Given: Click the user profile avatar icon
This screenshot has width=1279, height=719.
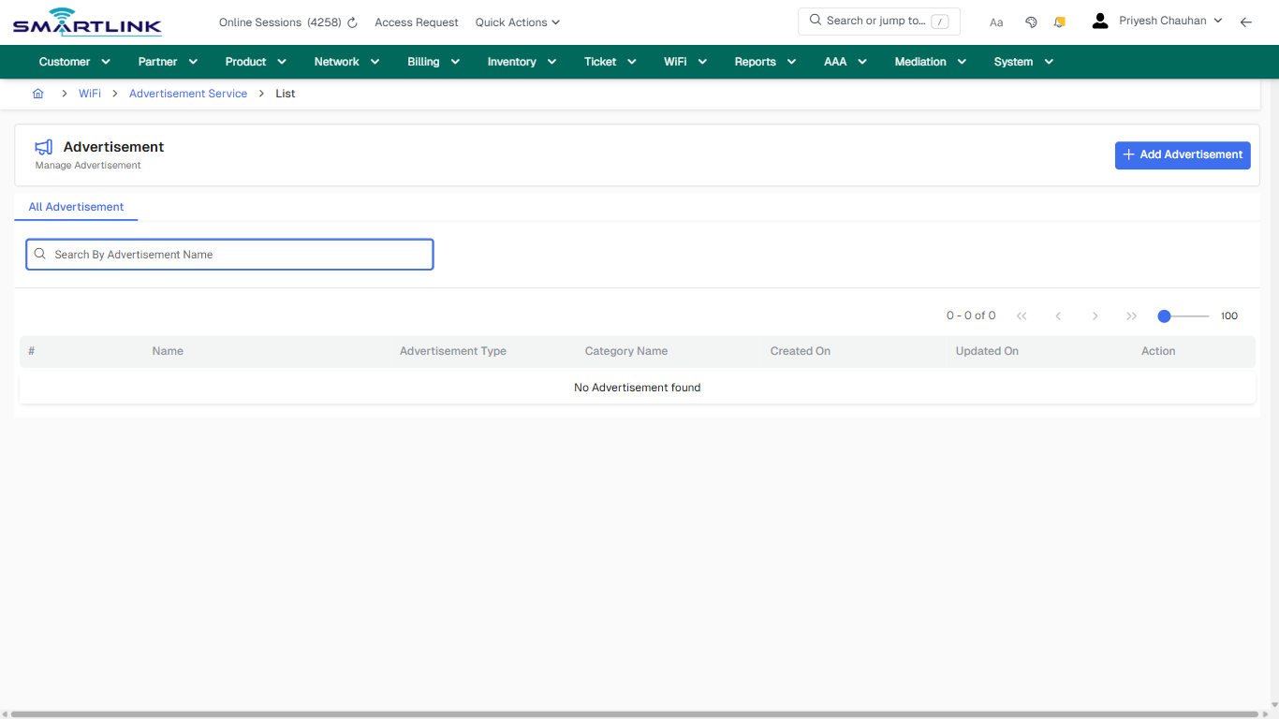Looking at the screenshot, I should tap(1099, 20).
